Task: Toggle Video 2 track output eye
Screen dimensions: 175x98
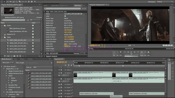Action: click(59, 70)
